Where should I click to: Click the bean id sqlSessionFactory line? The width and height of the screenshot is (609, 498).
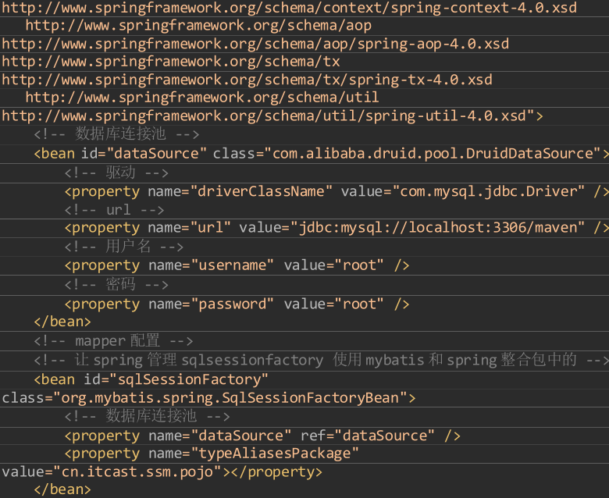pyautogui.click(x=151, y=379)
